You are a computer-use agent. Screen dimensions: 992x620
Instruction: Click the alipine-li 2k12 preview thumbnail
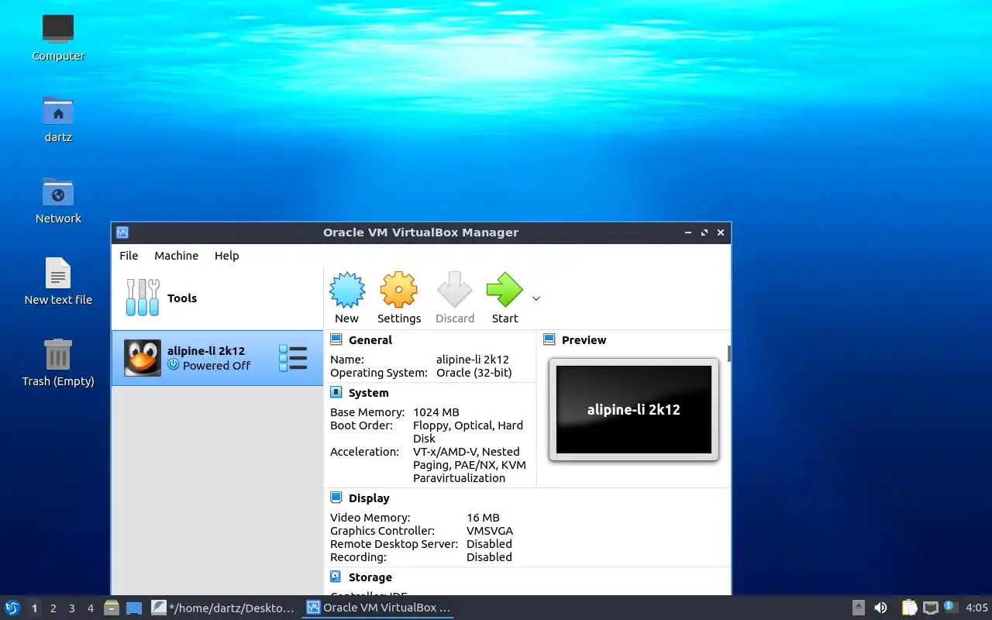click(x=634, y=409)
